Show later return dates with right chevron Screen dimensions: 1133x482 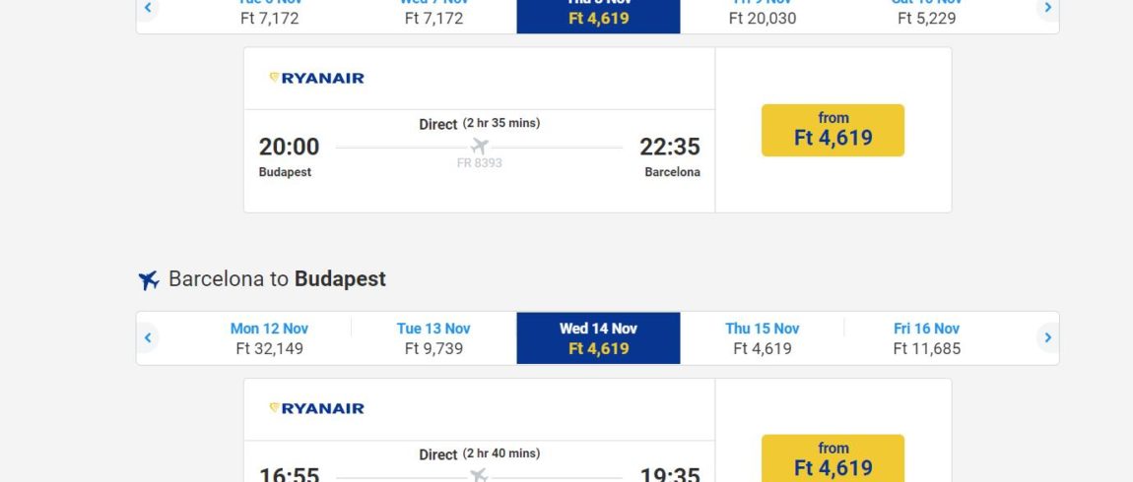[x=1047, y=337]
